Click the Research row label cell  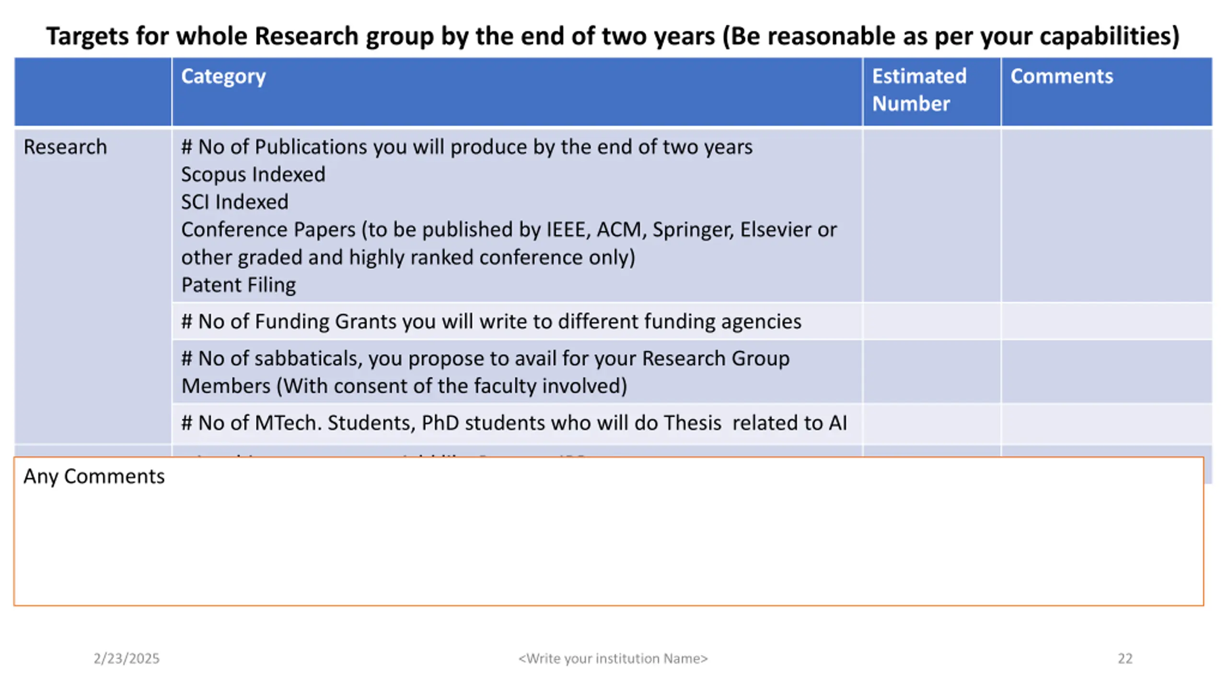93,286
